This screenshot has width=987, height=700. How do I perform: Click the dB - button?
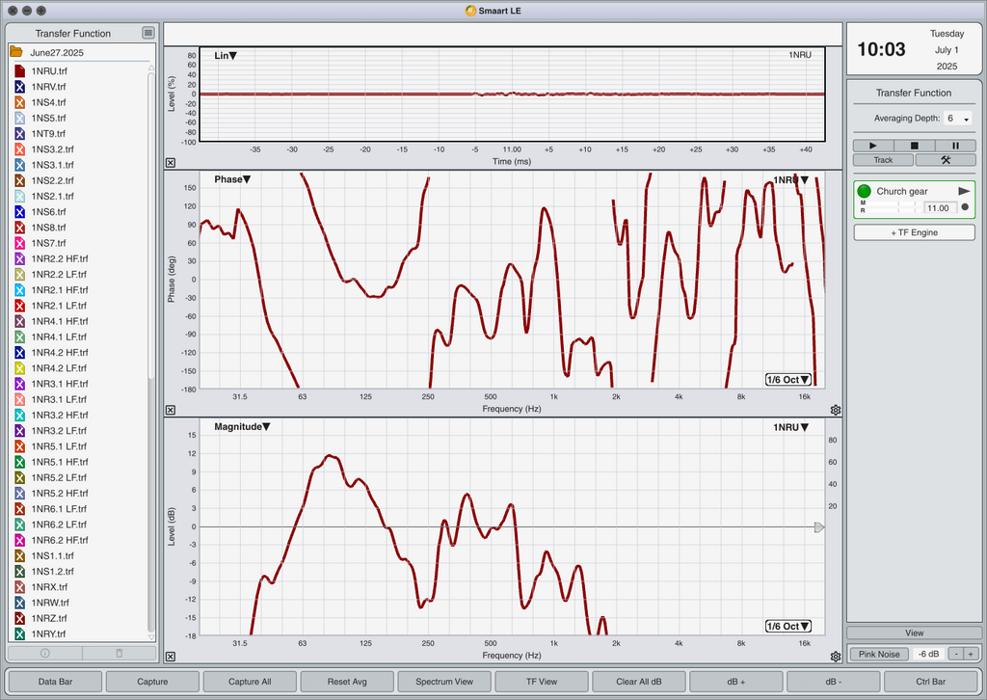point(834,681)
